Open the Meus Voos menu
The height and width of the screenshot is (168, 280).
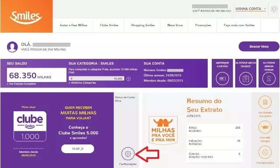coord(175,25)
